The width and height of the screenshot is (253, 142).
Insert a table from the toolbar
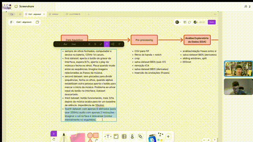[x=124, y=136]
